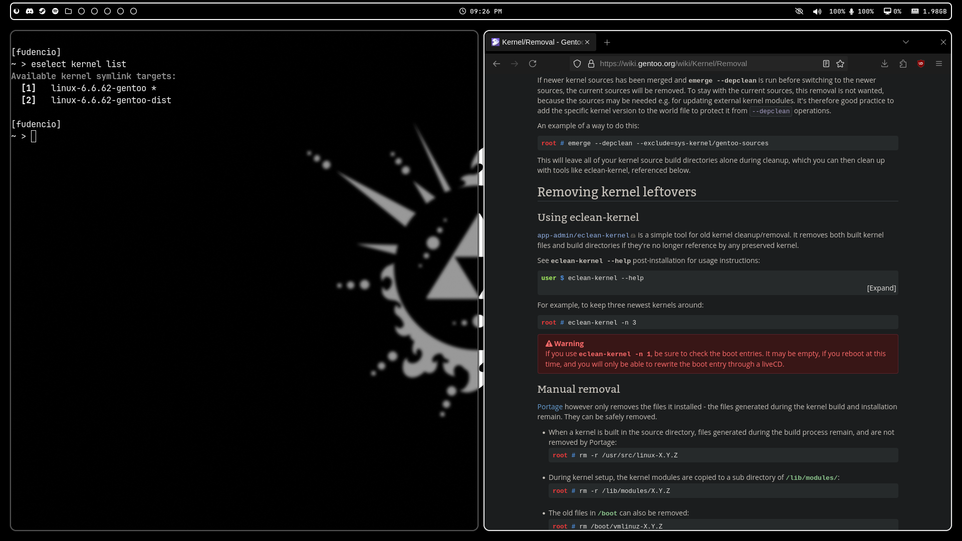
Task: Select the Kernel/Removal - Gentoo tab
Action: [539, 42]
